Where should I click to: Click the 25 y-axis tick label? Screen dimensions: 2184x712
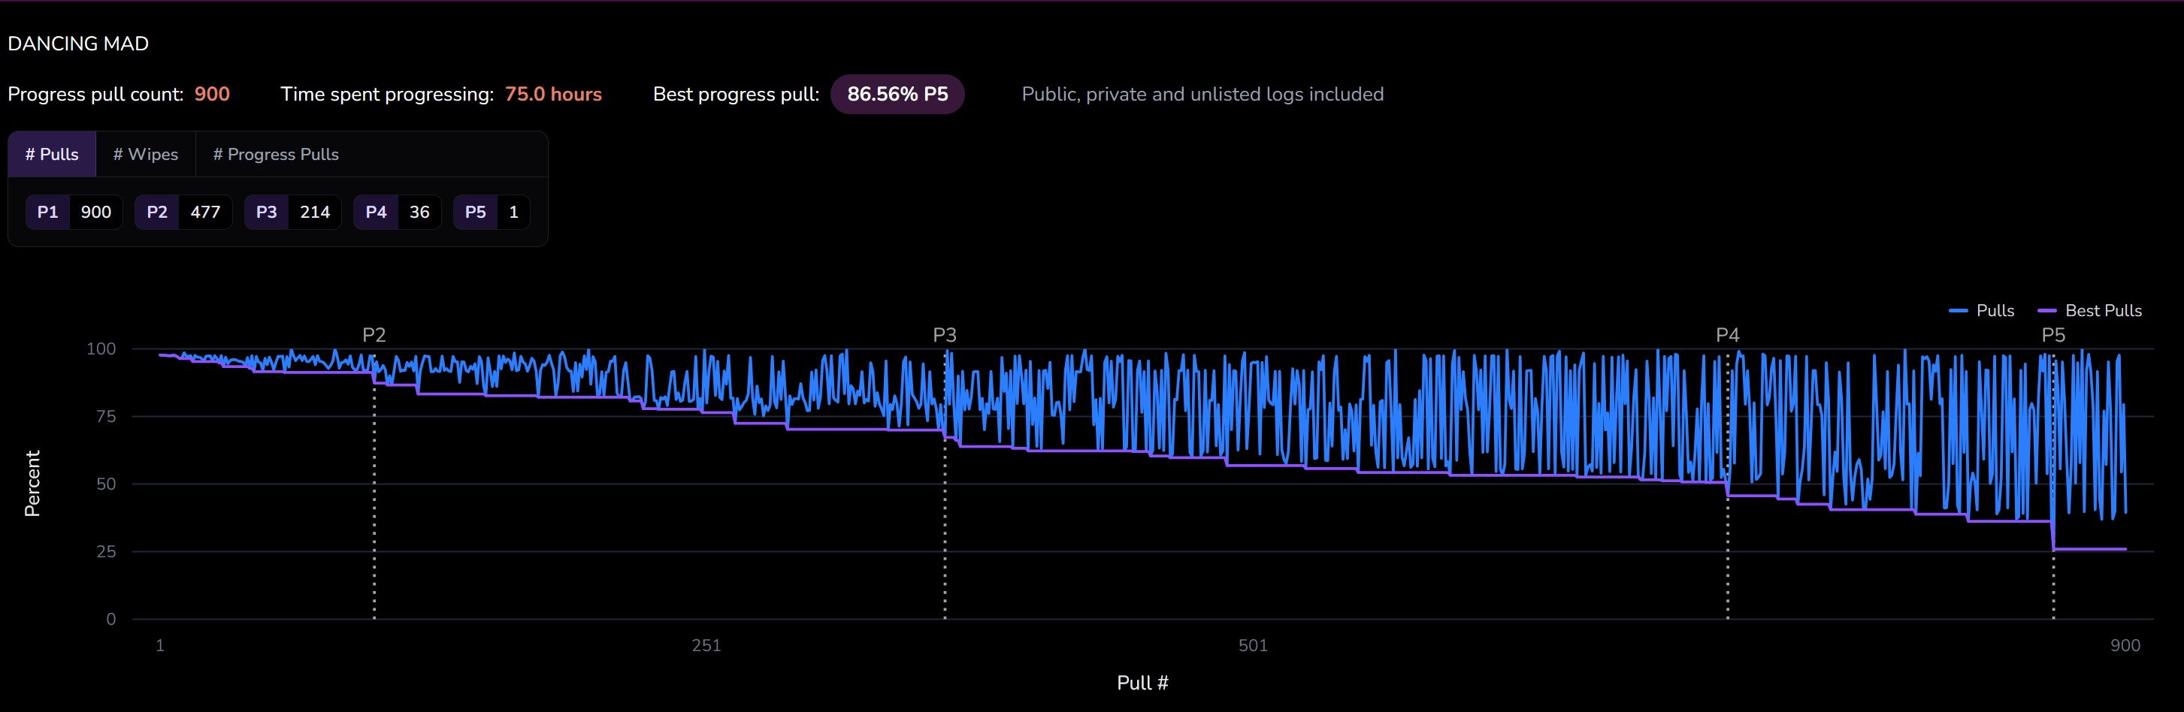tap(106, 552)
